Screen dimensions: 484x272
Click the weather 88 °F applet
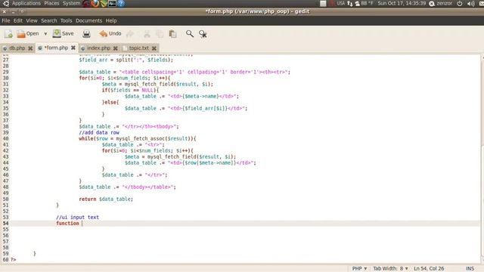coord(364,3)
